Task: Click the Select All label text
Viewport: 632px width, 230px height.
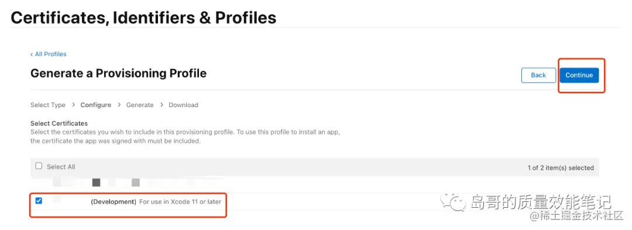Action: click(x=61, y=167)
